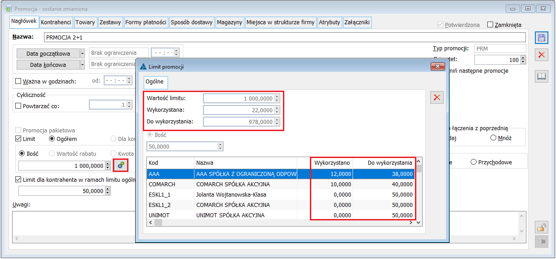
Task: Open the book help icon
Action: click(542, 76)
